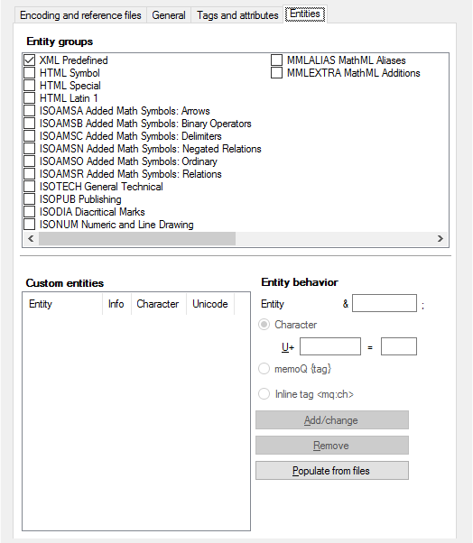Enable the HTML Special entity group
Viewport: 473px width, 543px height.
click(30, 85)
